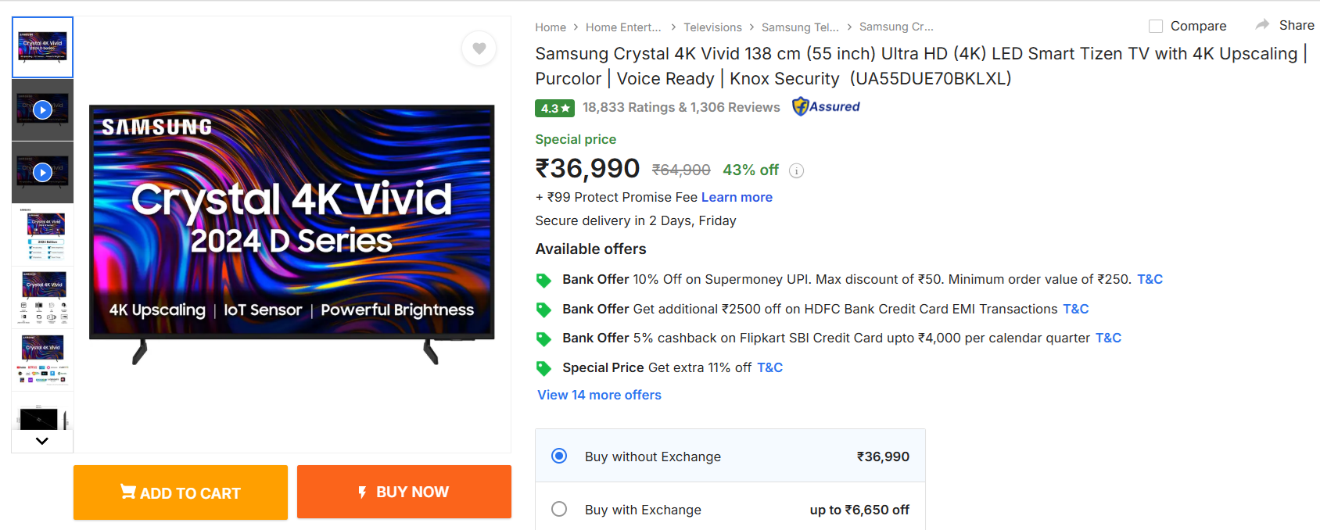This screenshot has height=530, width=1320.
Task: Navigate to Home breadcrumb
Action: [550, 27]
